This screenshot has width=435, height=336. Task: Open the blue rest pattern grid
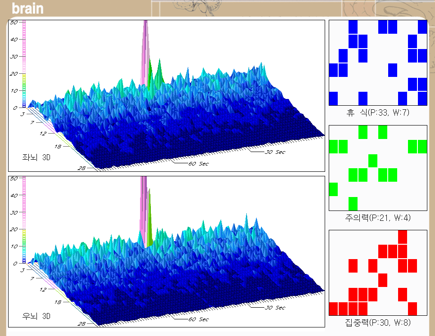378,63
